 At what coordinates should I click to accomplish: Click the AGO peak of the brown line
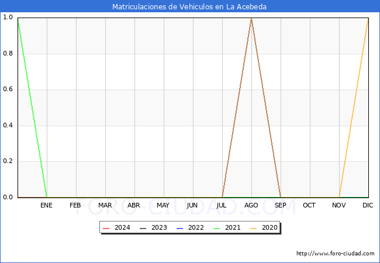[x=251, y=18]
